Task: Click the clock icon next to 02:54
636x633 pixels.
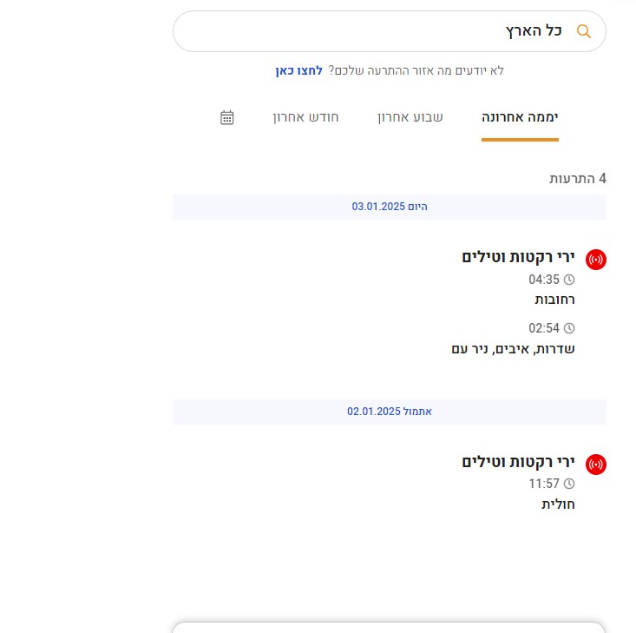Action: (x=569, y=328)
